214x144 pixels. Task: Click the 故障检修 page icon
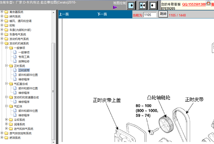pos(15,61)
